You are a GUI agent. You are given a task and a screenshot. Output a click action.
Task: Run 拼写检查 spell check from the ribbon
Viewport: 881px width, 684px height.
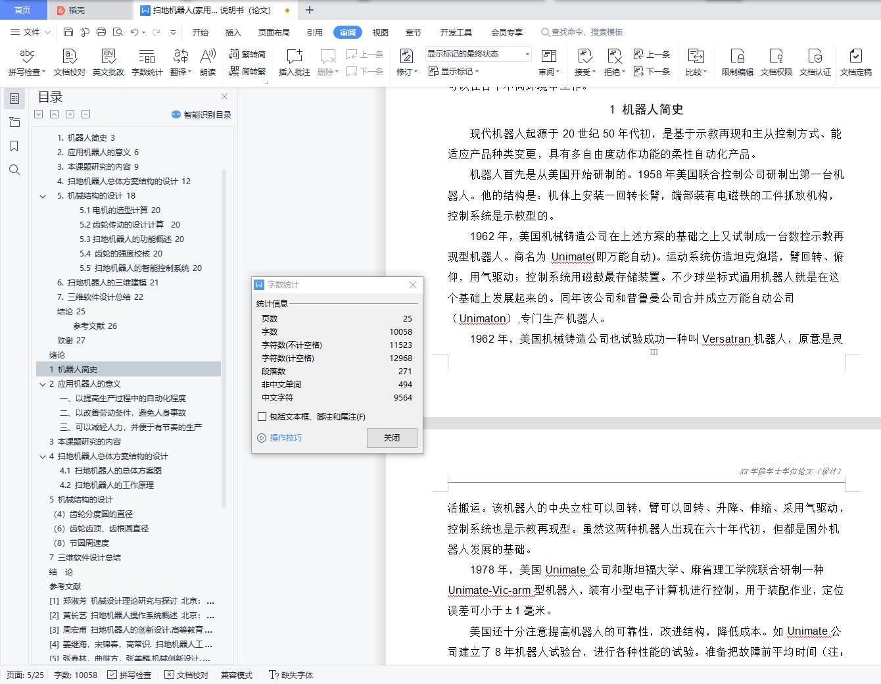pyautogui.click(x=27, y=62)
